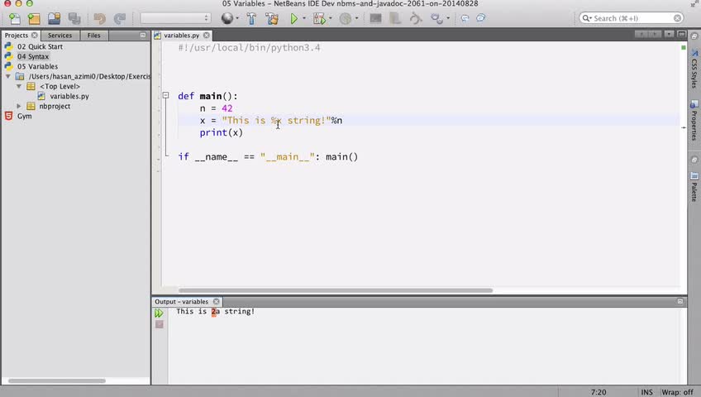The image size is (701, 397).
Task: Collapse the <Top Level> package node
Action: pos(19,86)
